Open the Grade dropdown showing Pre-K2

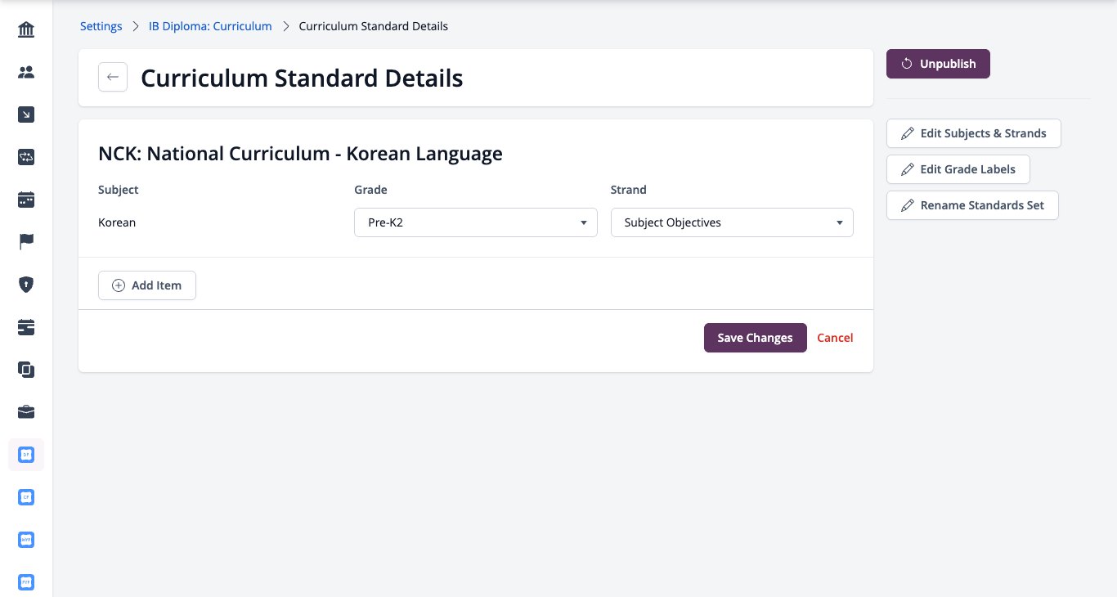click(x=476, y=222)
